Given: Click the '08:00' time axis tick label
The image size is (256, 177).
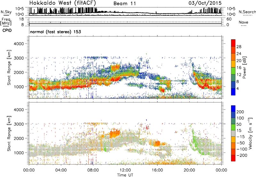Looking at the screenshot, I should coord(93,170).
